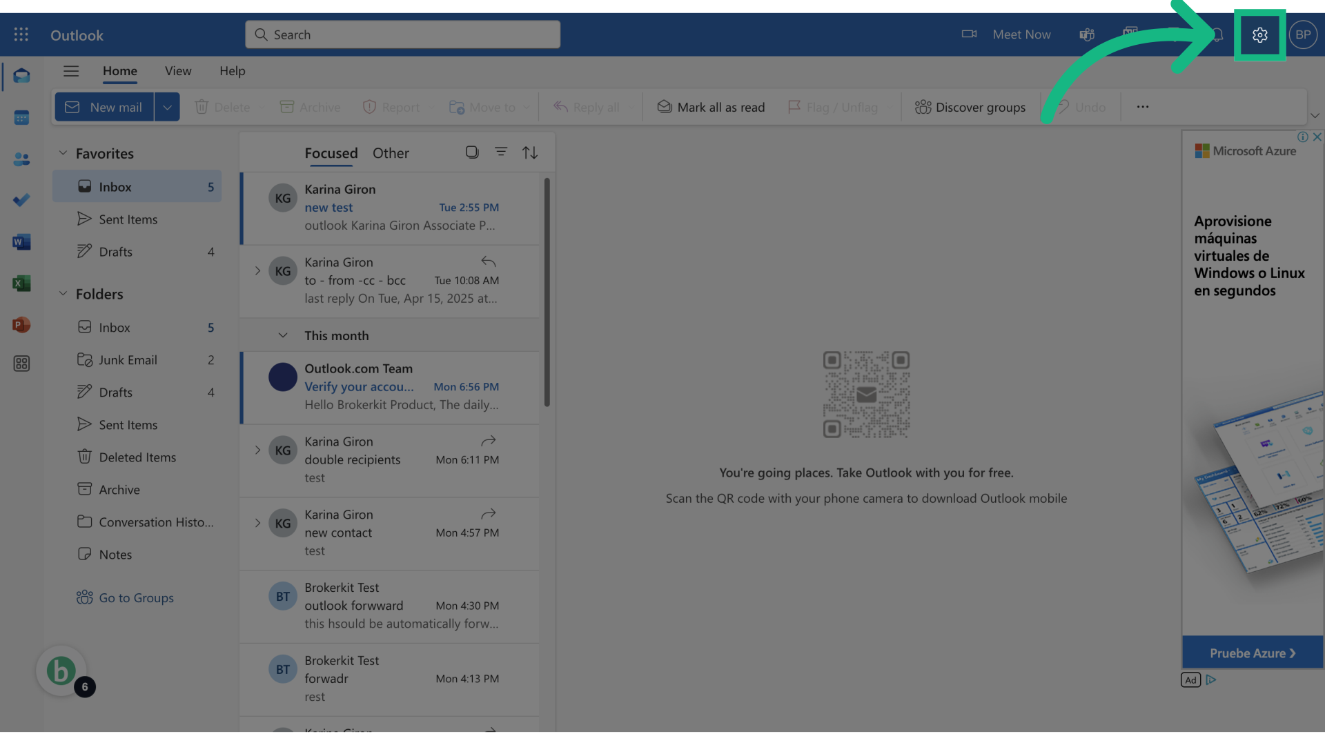Open the To Do checkmark icon
1325x745 pixels.
coord(21,201)
